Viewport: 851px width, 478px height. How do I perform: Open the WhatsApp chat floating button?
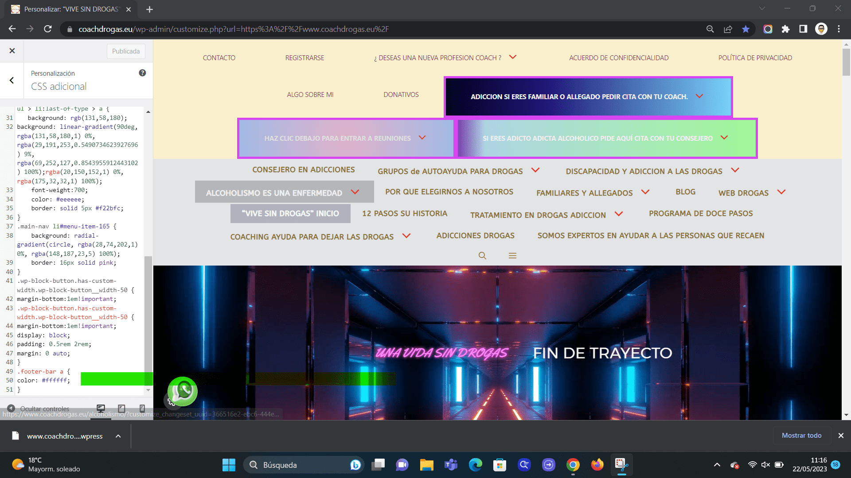182,391
